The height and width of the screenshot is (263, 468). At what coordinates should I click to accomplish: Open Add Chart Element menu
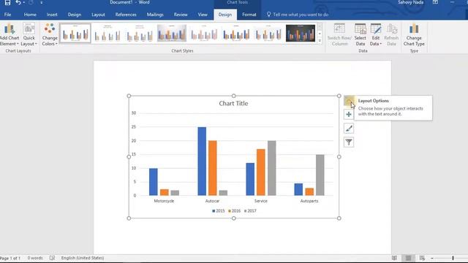(x=10, y=34)
